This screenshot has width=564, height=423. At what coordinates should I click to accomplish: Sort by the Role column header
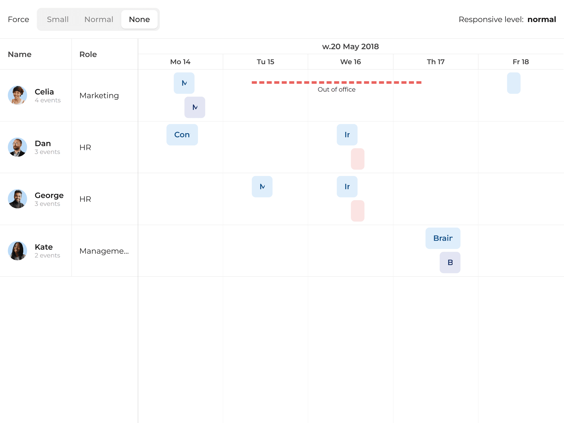88,54
